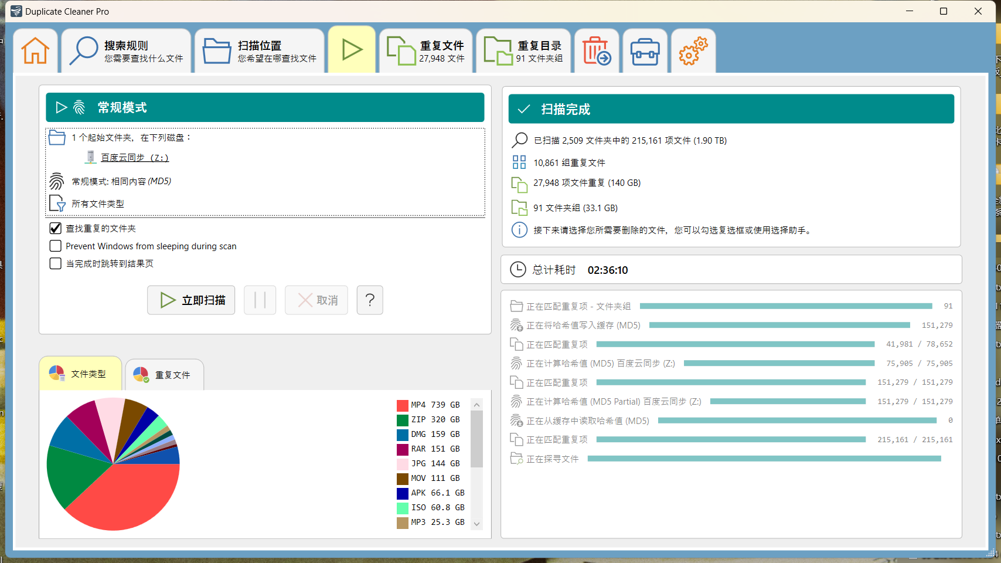Click the 75,905 / 75,905 progress count
The width and height of the screenshot is (1001, 563).
click(x=920, y=364)
